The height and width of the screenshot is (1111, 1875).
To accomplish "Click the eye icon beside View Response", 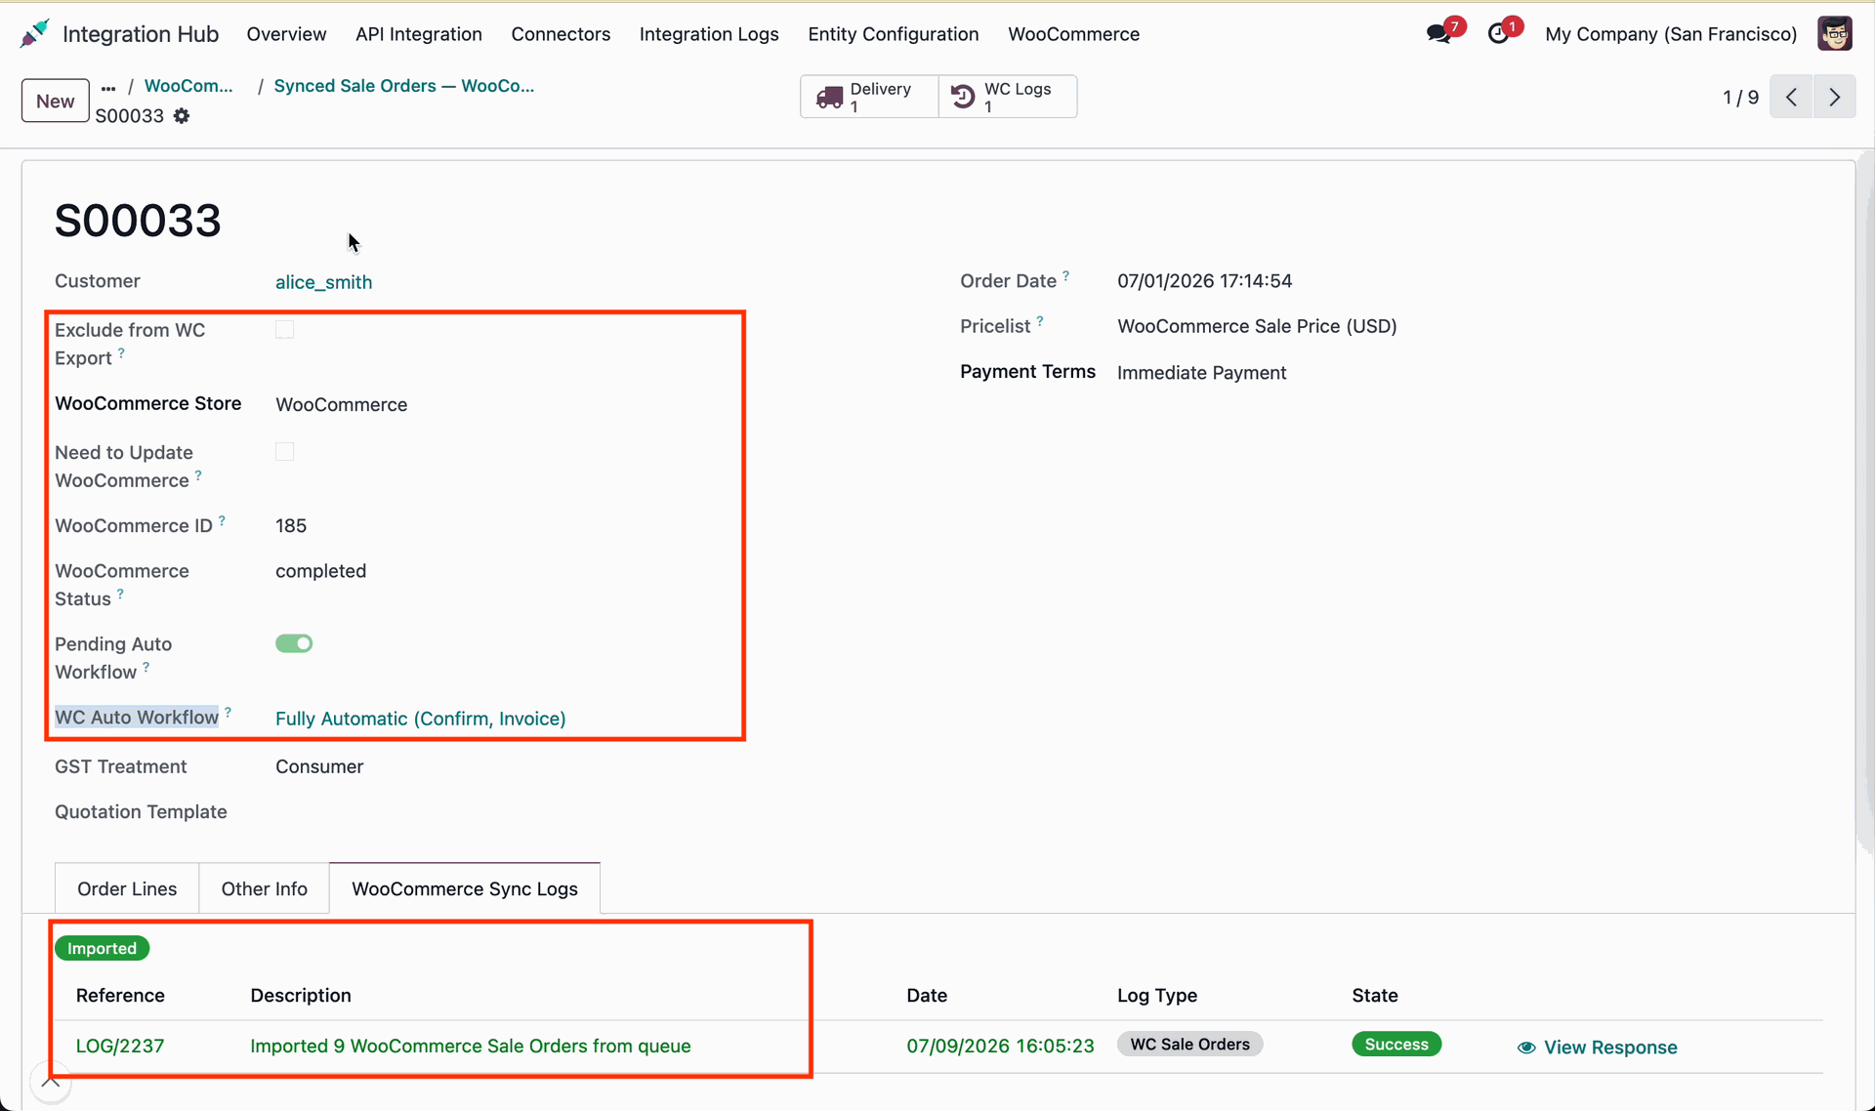I will [x=1526, y=1048].
